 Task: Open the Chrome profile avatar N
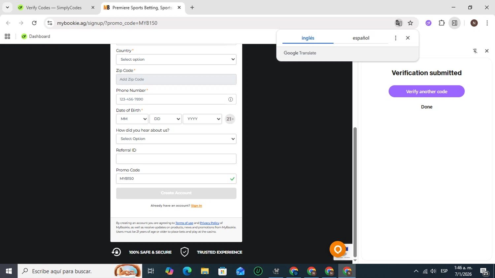[474, 23]
